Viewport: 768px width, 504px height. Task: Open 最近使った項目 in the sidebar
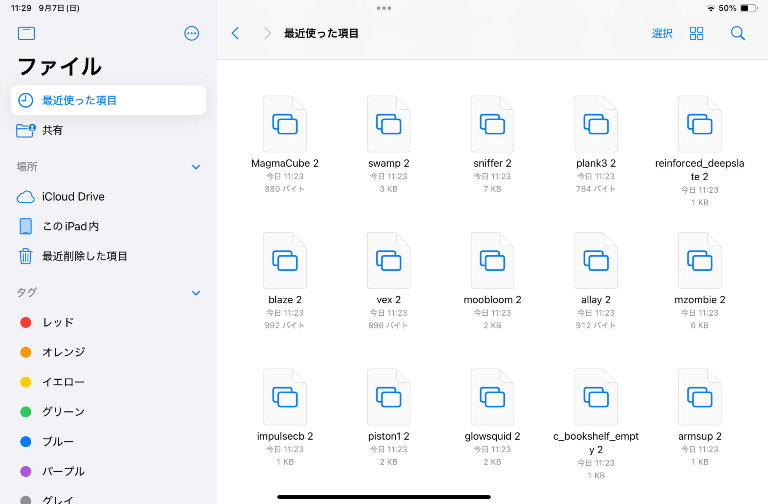tap(108, 100)
